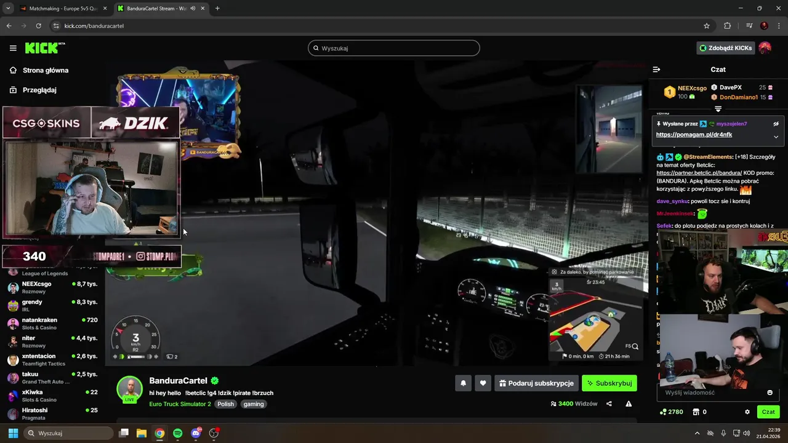
Task: Open Spotify from the taskbar
Action: [177, 433]
